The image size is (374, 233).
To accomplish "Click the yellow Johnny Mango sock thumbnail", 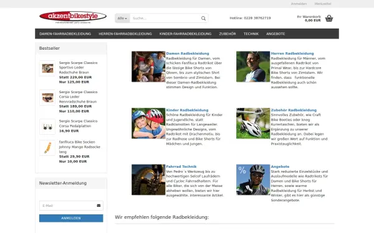I will (47, 148).
